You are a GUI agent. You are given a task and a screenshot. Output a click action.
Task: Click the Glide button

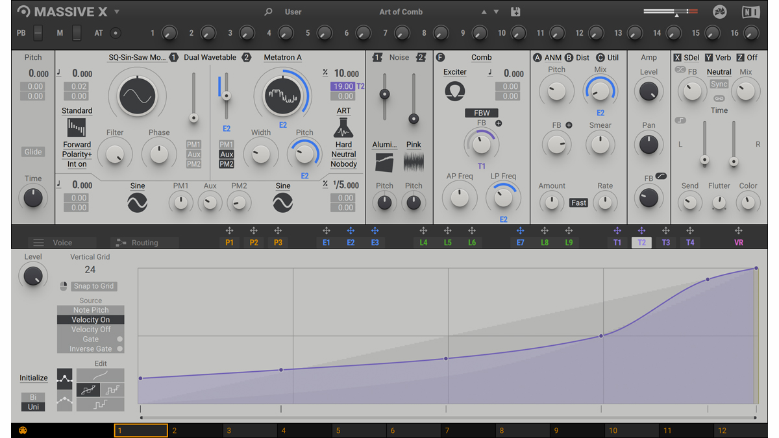tap(33, 152)
